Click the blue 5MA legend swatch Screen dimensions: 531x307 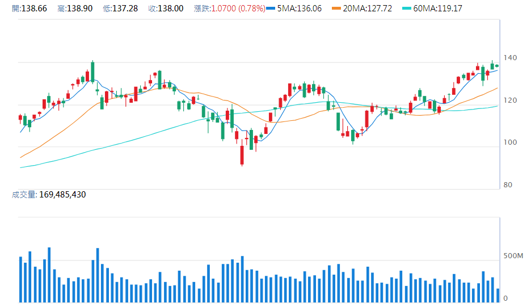click(x=271, y=9)
